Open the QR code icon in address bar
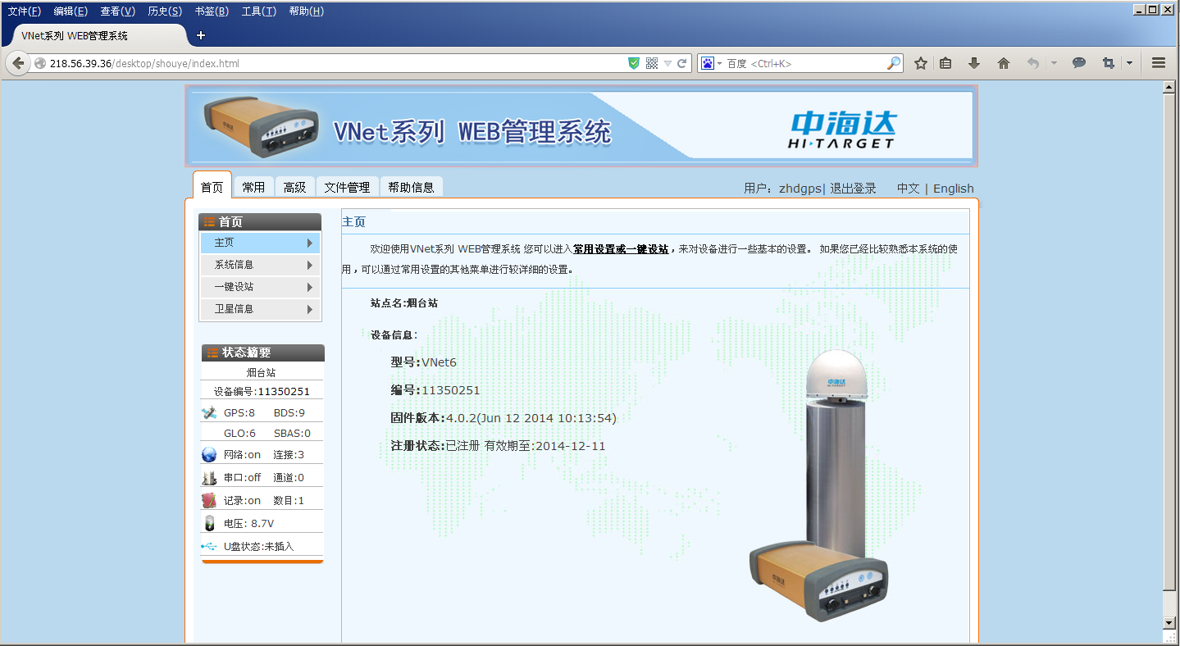 652,63
